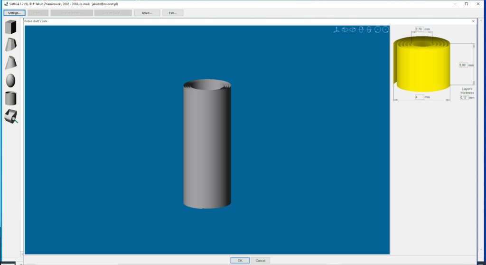Click the gray cylinder 3D model
This screenshot has width=486, height=265.
click(207, 144)
